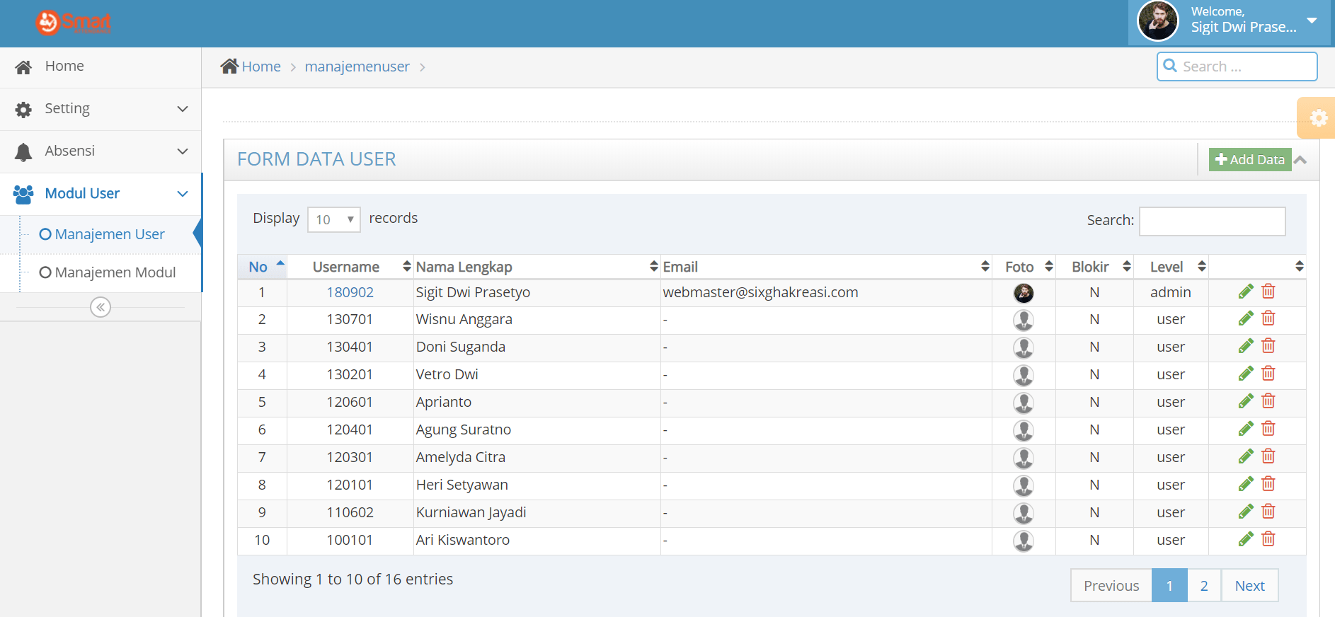
Task: Go to Home in sidebar
Action: 101,67
